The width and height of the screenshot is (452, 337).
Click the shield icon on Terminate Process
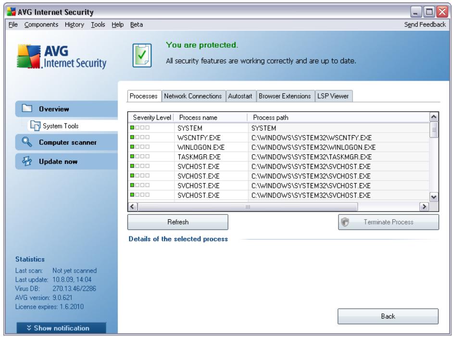(345, 222)
